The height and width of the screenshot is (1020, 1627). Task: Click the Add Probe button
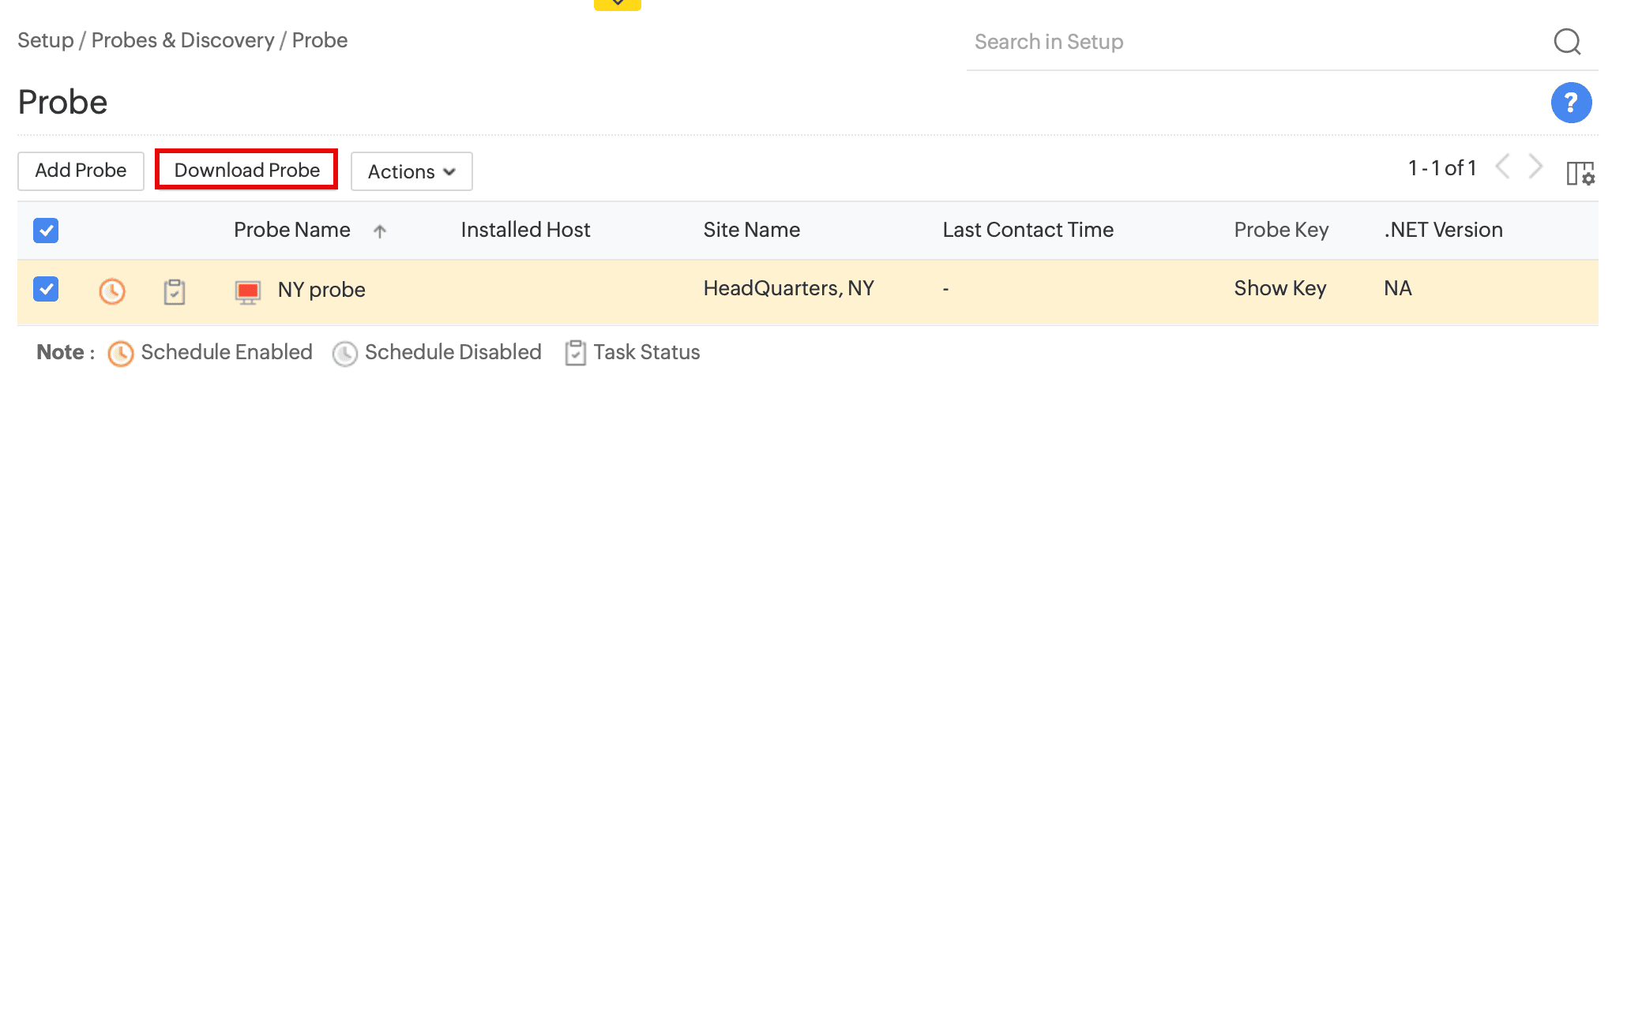point(81,171)
